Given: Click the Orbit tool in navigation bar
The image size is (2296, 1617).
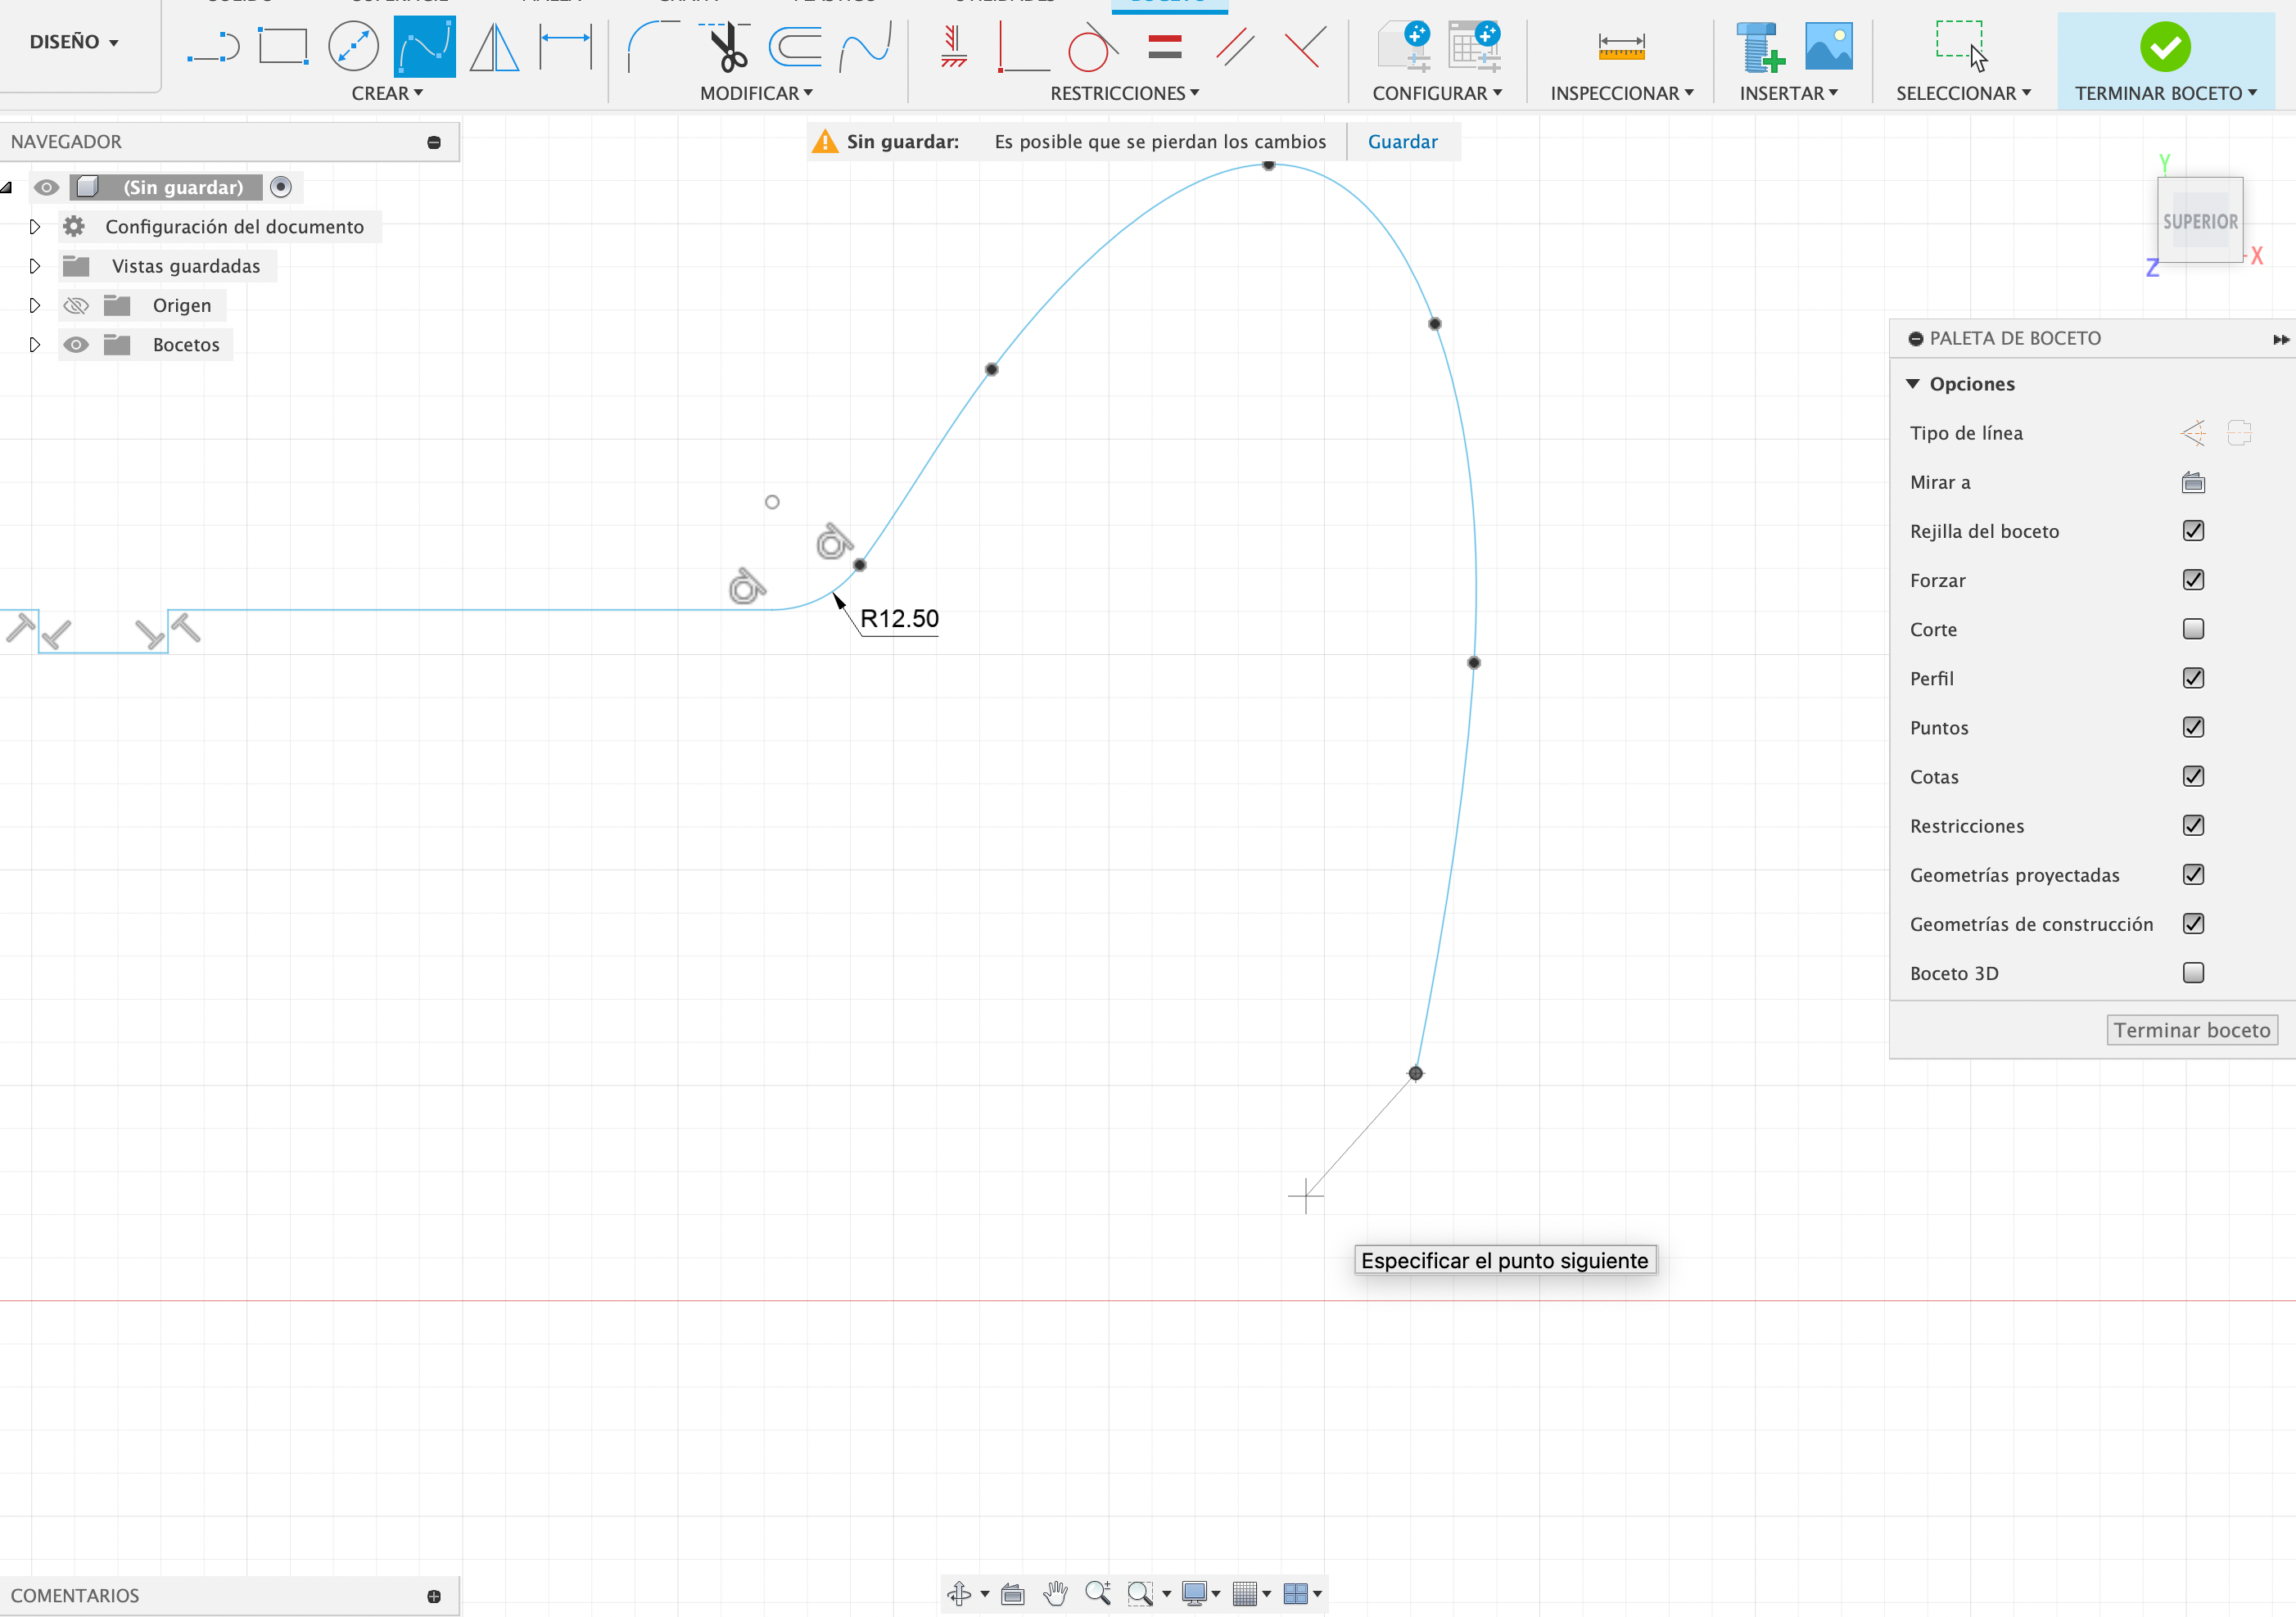Looking at the screenshot, I should click(959, 1593).
